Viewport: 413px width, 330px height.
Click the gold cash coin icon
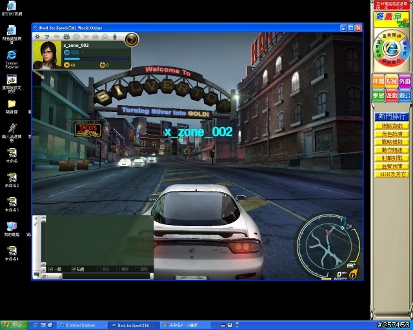tap(66, 64)
